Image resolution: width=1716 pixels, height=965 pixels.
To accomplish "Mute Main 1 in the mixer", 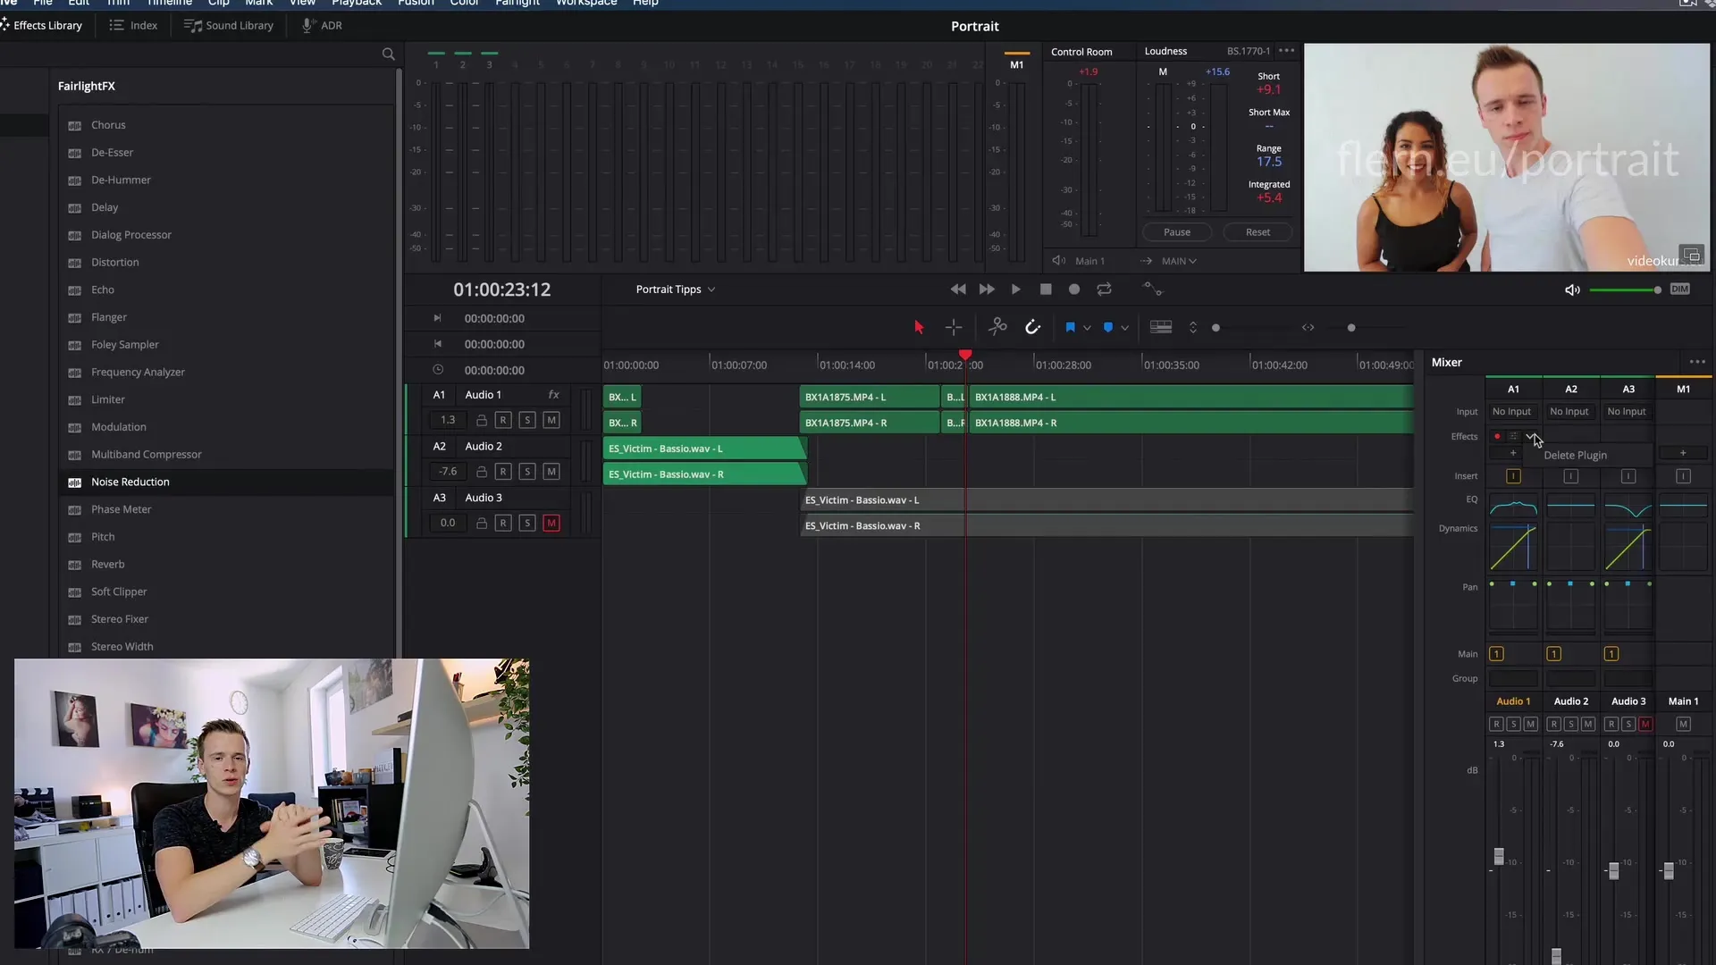I will click(x=1683, y=724).
